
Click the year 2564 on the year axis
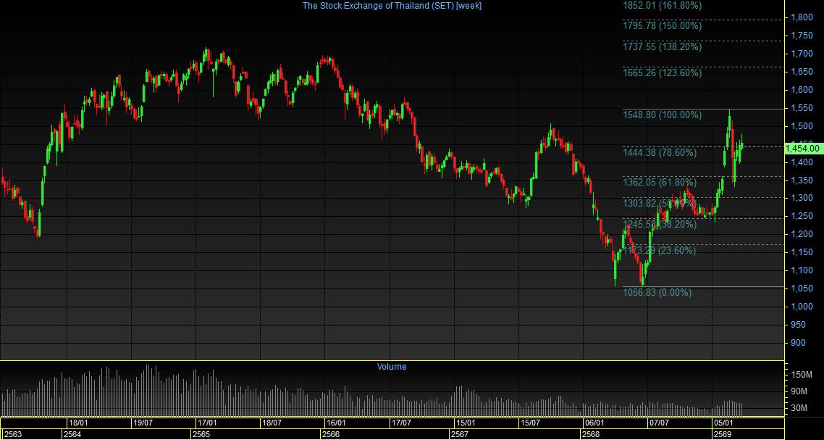[x=72, y=434]
